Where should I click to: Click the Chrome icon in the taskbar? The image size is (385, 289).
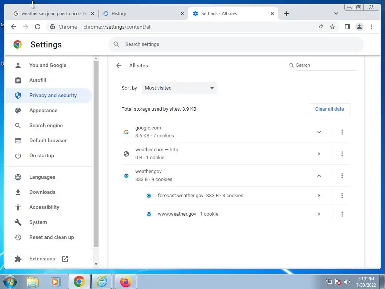79,281
